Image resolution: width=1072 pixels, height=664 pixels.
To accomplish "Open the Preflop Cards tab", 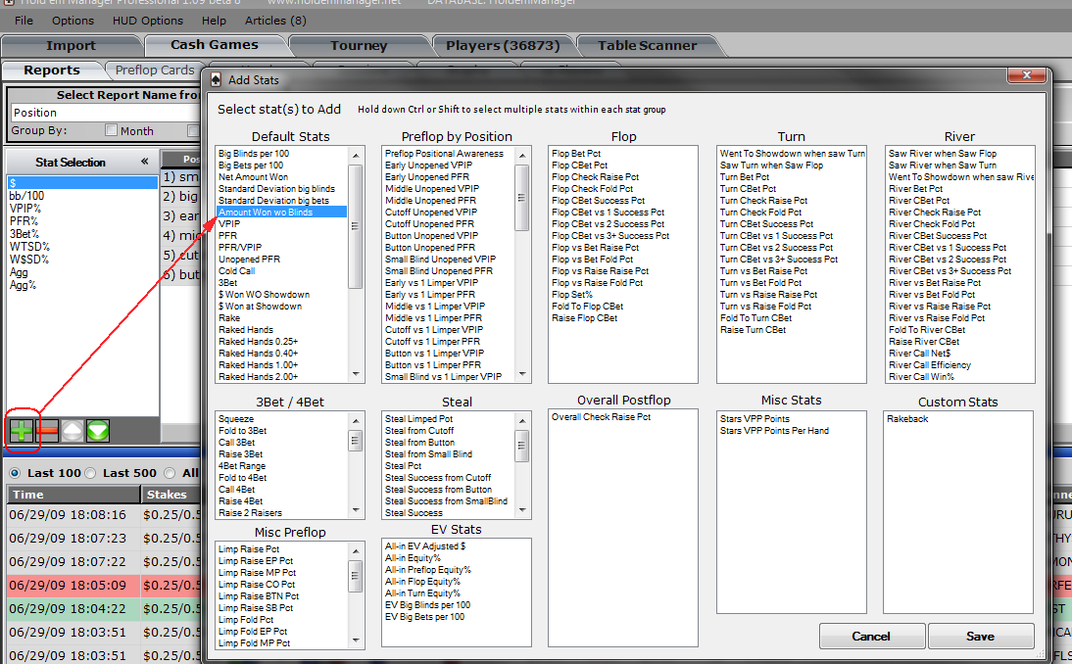I will [155, 70].
